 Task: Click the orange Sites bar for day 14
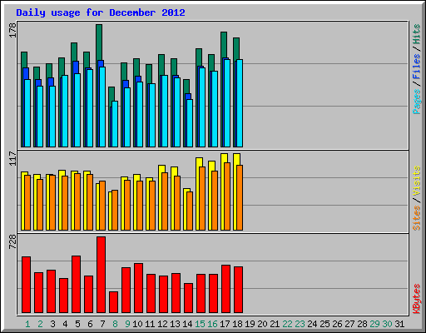190,211
